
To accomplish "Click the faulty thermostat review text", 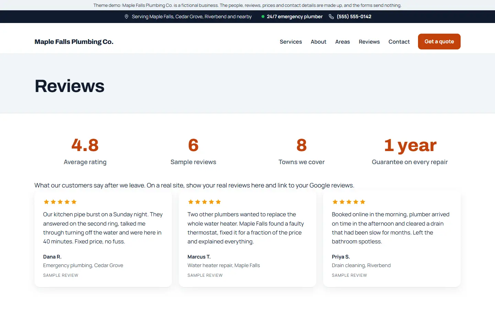I will 246,228.
